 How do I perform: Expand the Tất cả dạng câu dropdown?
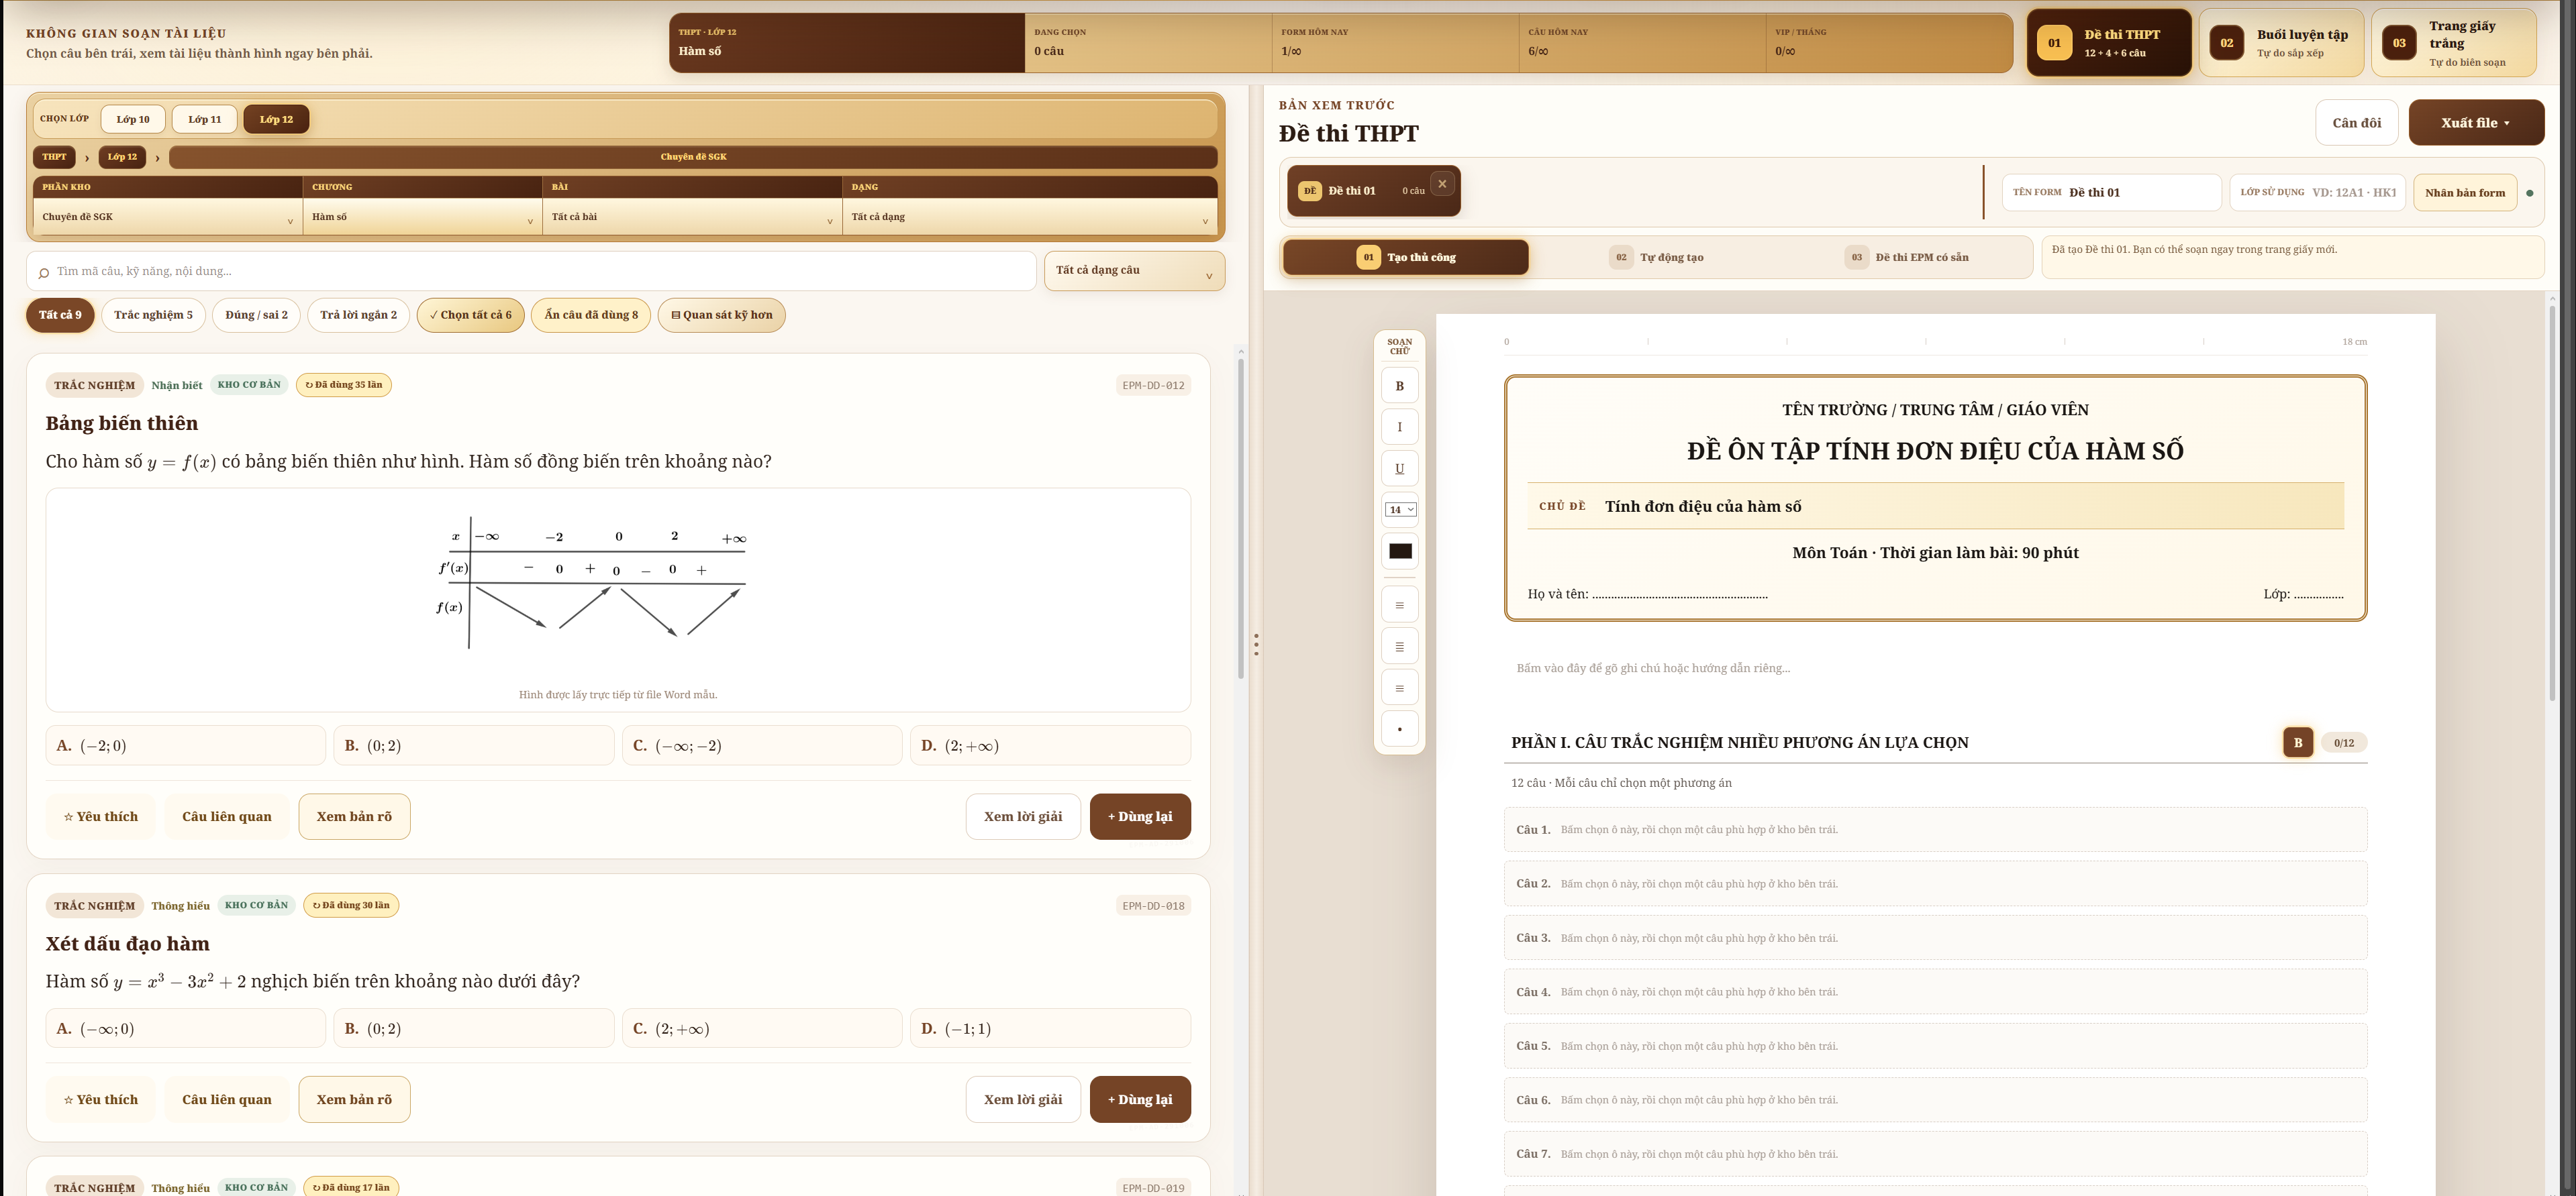[x=1134, y=271]
